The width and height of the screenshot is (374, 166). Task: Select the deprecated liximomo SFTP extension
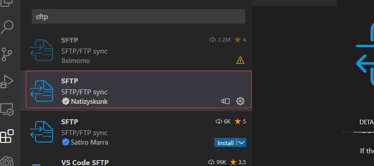[136, 50]
